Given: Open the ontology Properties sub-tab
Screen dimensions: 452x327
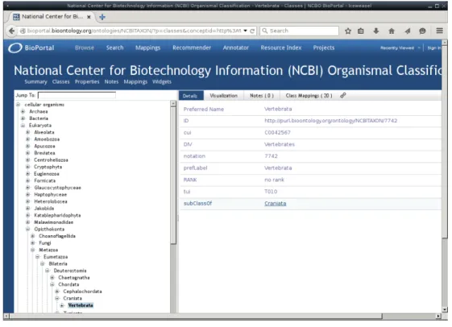Looking at the screenshot, I should click(87, 82).
